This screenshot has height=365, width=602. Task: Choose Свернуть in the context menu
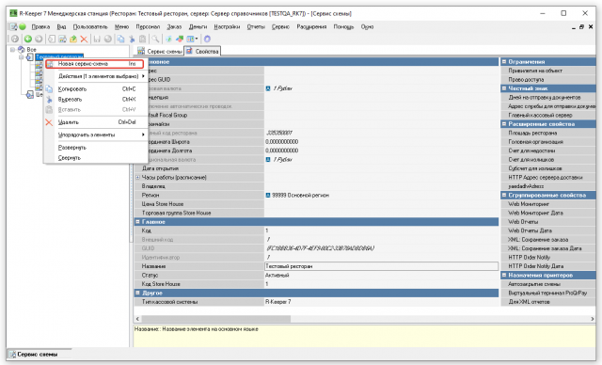click(x=96, y=158)
